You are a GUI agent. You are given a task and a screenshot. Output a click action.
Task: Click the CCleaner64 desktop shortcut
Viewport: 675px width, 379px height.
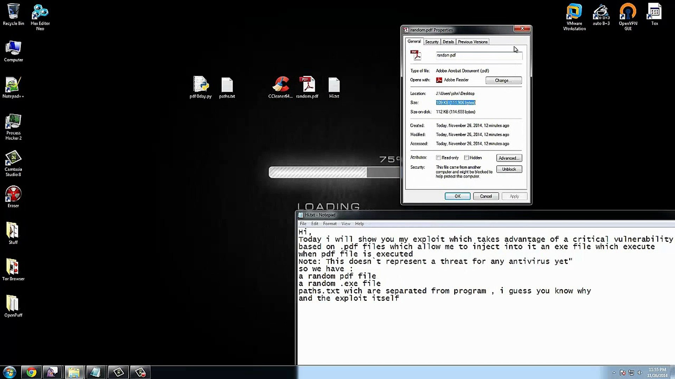pyautogui.click(x=280, y=85)
